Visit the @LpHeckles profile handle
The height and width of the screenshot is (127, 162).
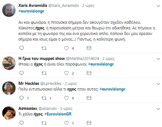click(51, 84)
